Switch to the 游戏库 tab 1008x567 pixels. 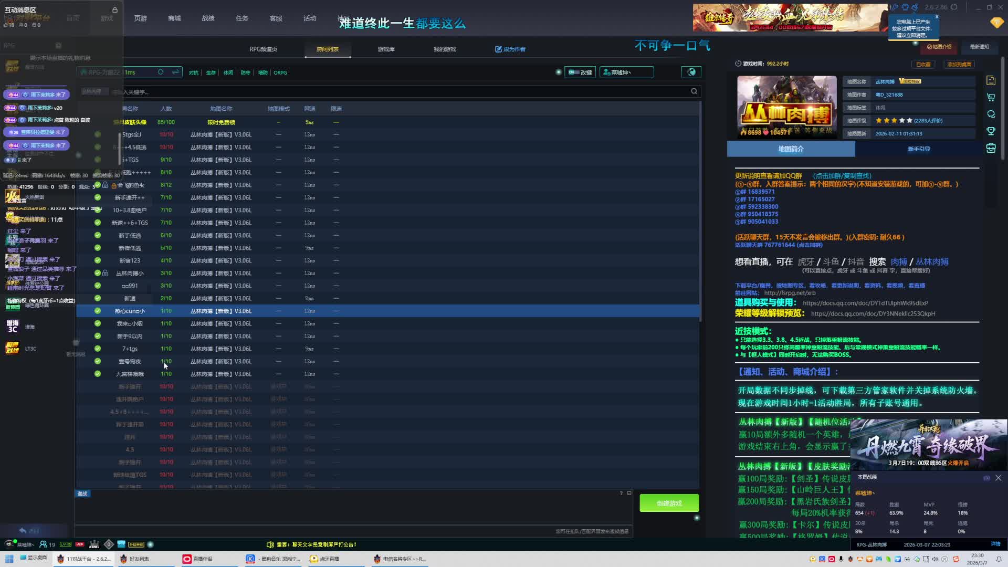(386, 49)
